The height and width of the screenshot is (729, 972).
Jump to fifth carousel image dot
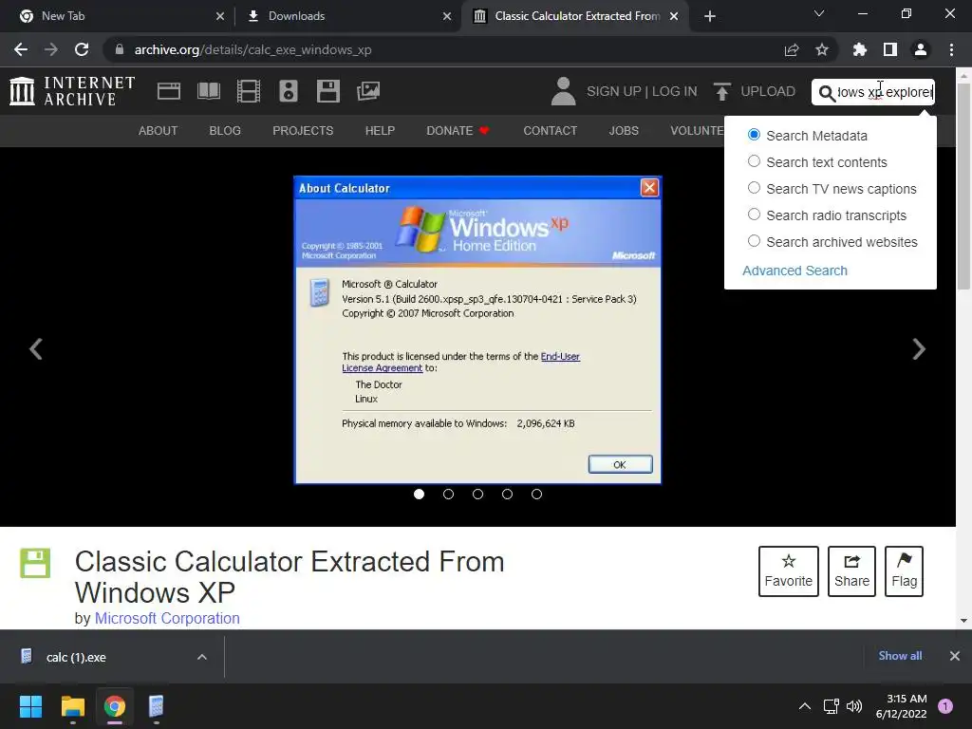537,494
